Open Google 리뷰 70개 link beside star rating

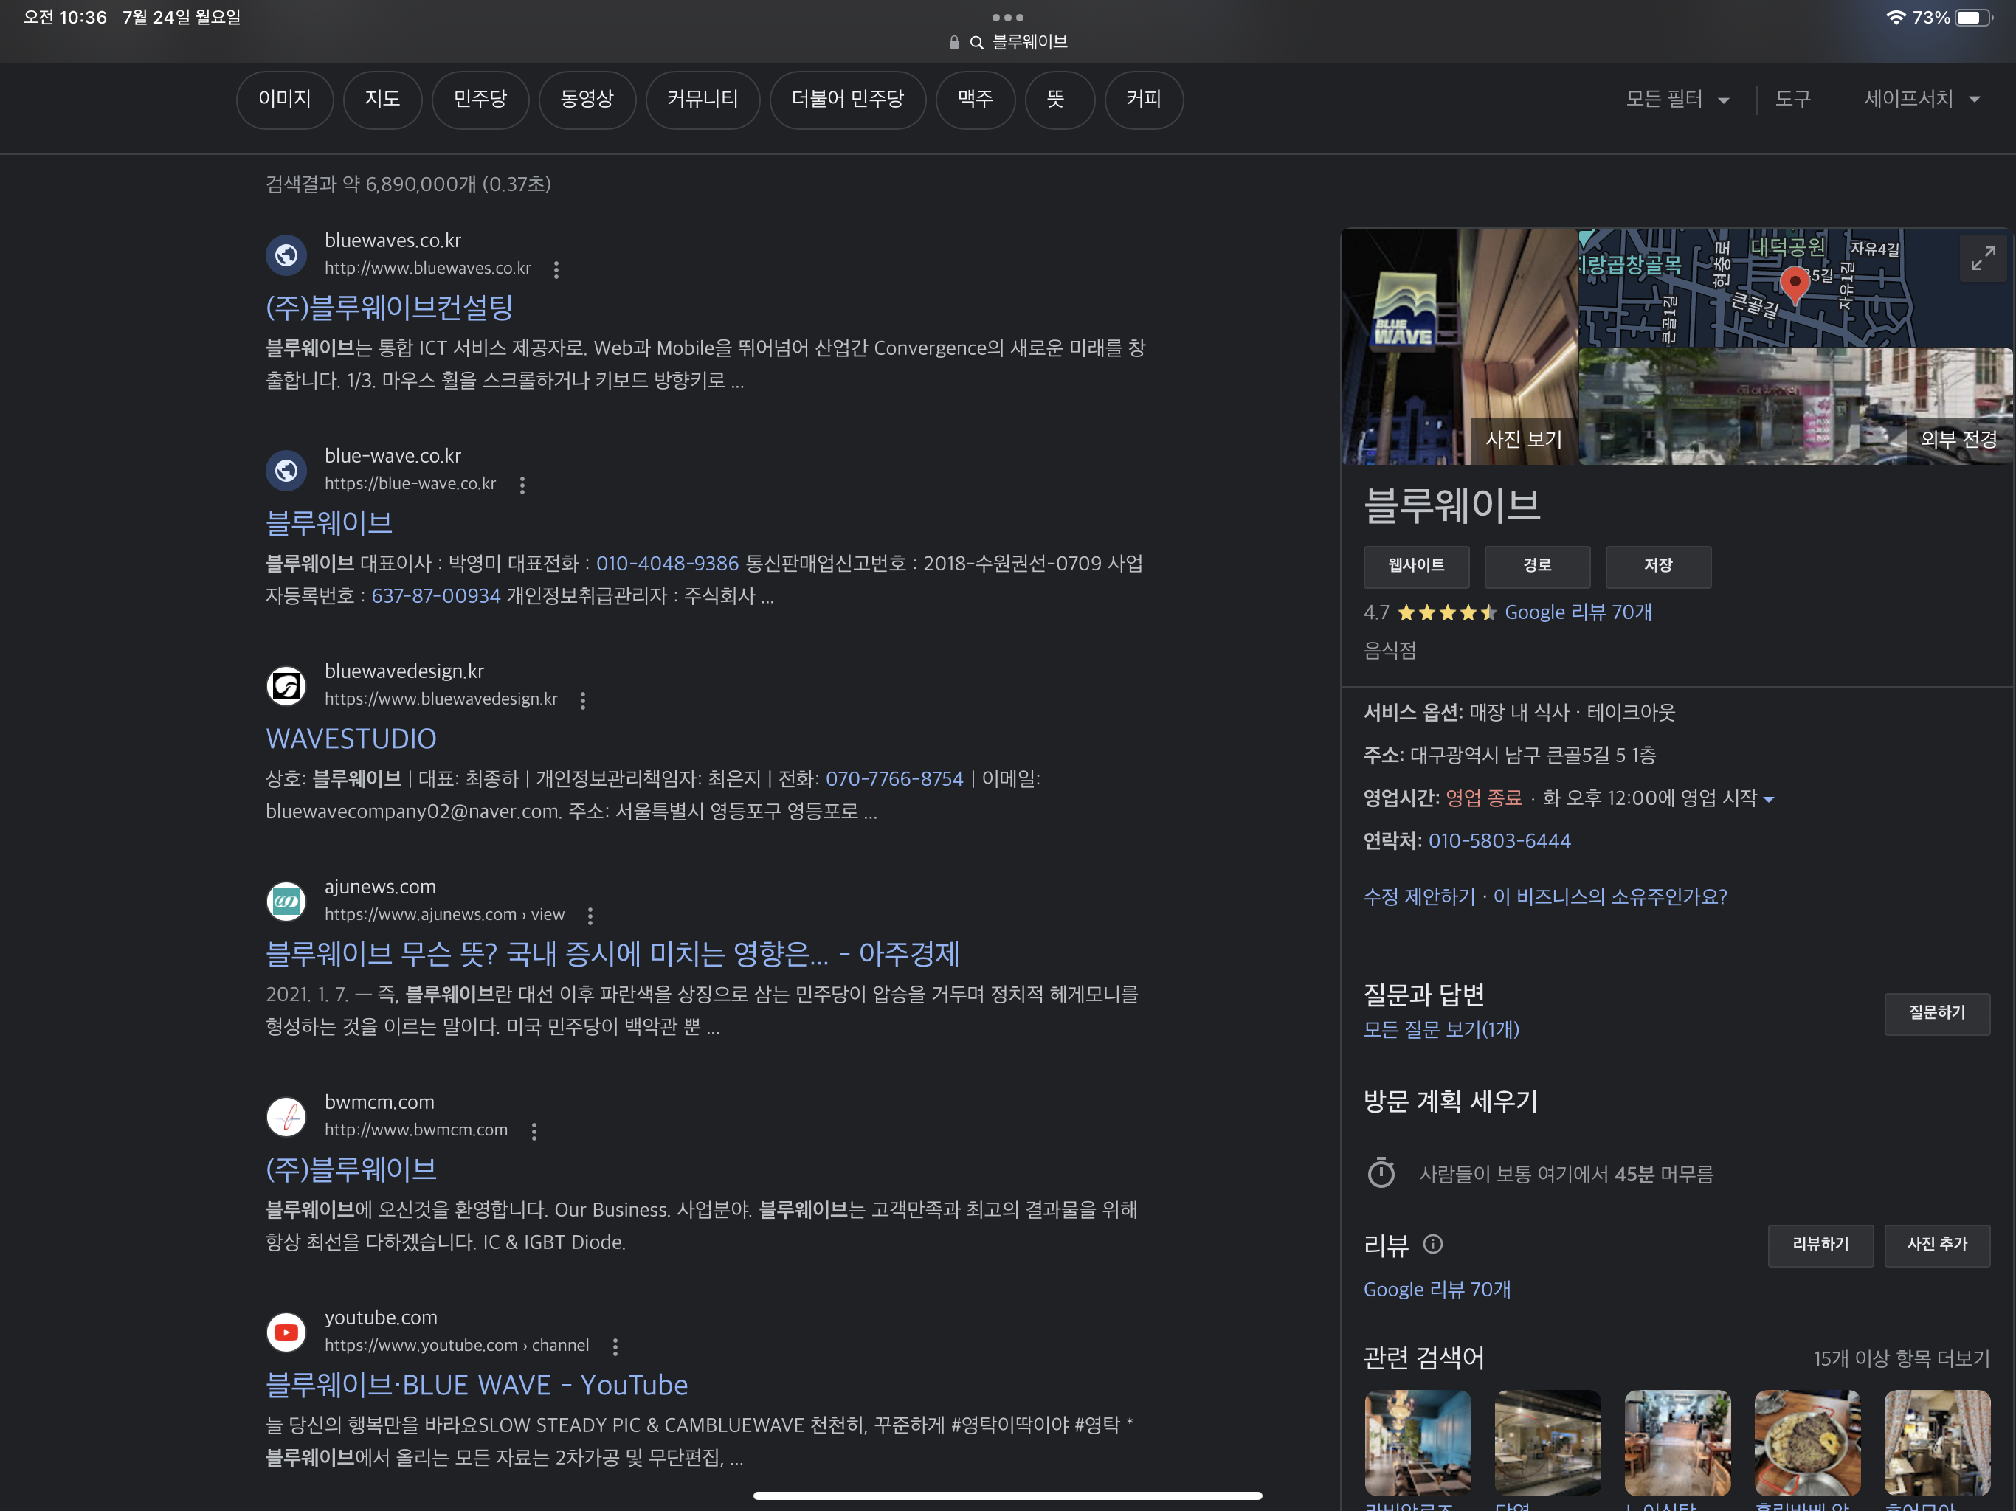click(x=1578, y=612)
